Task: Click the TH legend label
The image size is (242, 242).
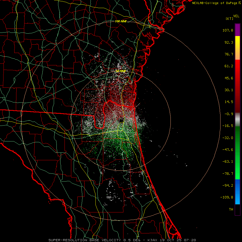Action: coord(231,209)
